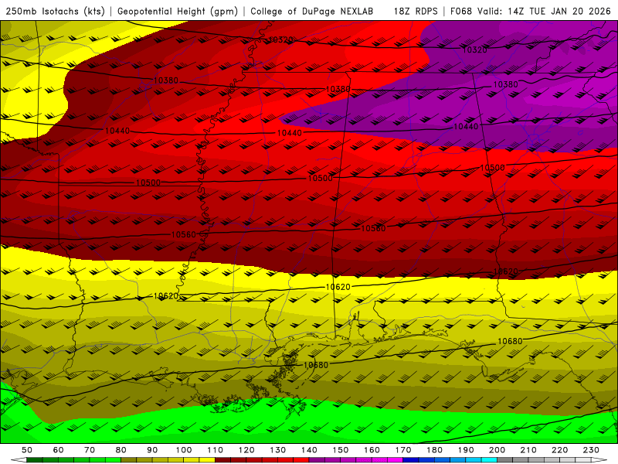
Task: Click the 10380 contour label inside purple shading
Action: point(506,84)
